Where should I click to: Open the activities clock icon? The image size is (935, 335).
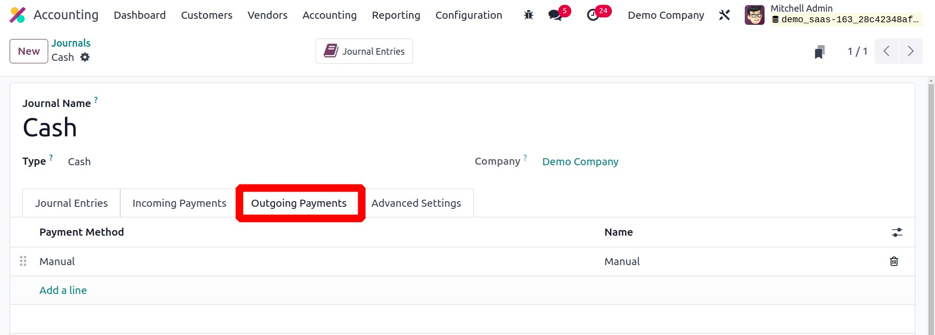pos(593,15)
